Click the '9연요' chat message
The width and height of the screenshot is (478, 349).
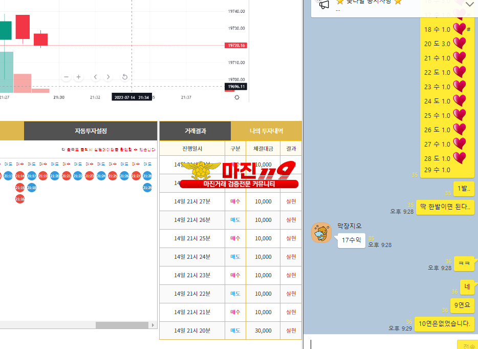462,305
